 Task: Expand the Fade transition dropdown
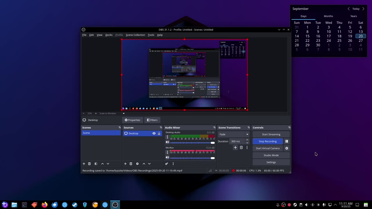pyautogui.click(x=247, y=134)
